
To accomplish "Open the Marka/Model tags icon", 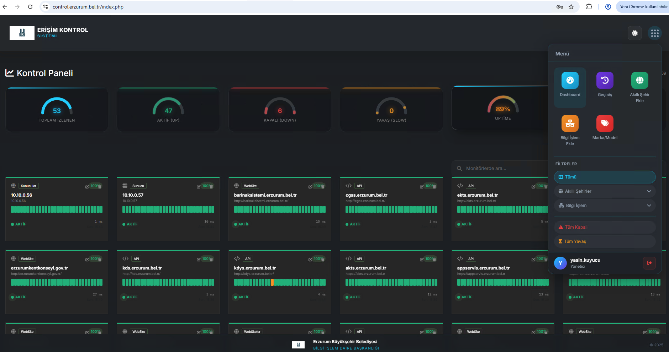I will click(x=605, y=124).
